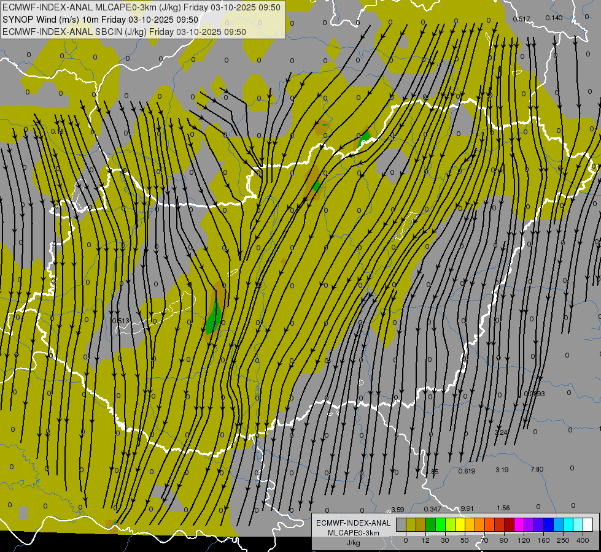The image size is (601, 552).
Task: Select the 0.513 value on the map
Action: [121, 321]
